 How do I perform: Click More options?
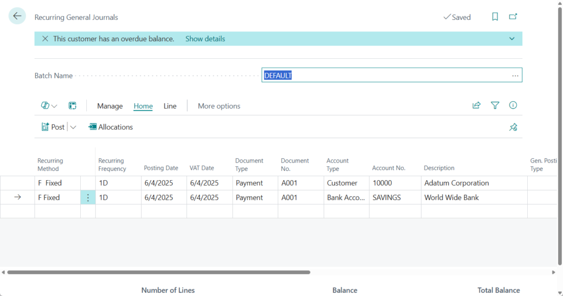point(219,106)
